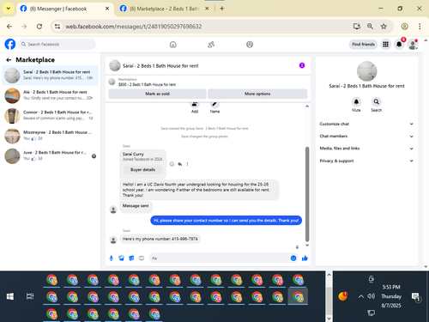The width and height of the screenshot is (429, 322).
Task: Edit the chat Name pencil icon
Action: point(214,105)
